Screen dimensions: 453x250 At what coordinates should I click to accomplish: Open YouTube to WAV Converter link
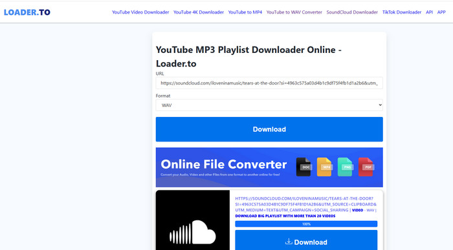[x=294, y=12]
